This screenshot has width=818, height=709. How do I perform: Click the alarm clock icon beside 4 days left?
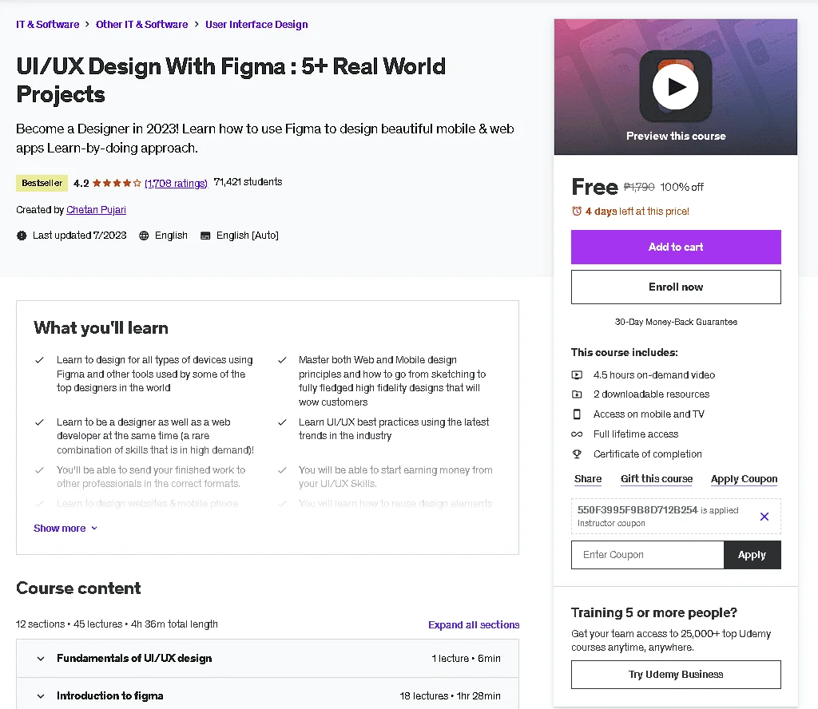click(x=577, y=211)
